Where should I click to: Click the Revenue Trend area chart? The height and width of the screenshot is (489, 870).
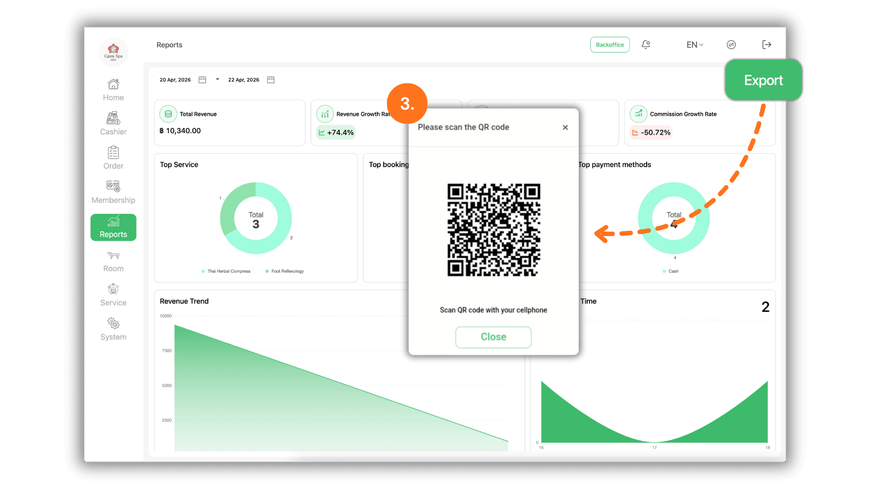click(341, 388)
